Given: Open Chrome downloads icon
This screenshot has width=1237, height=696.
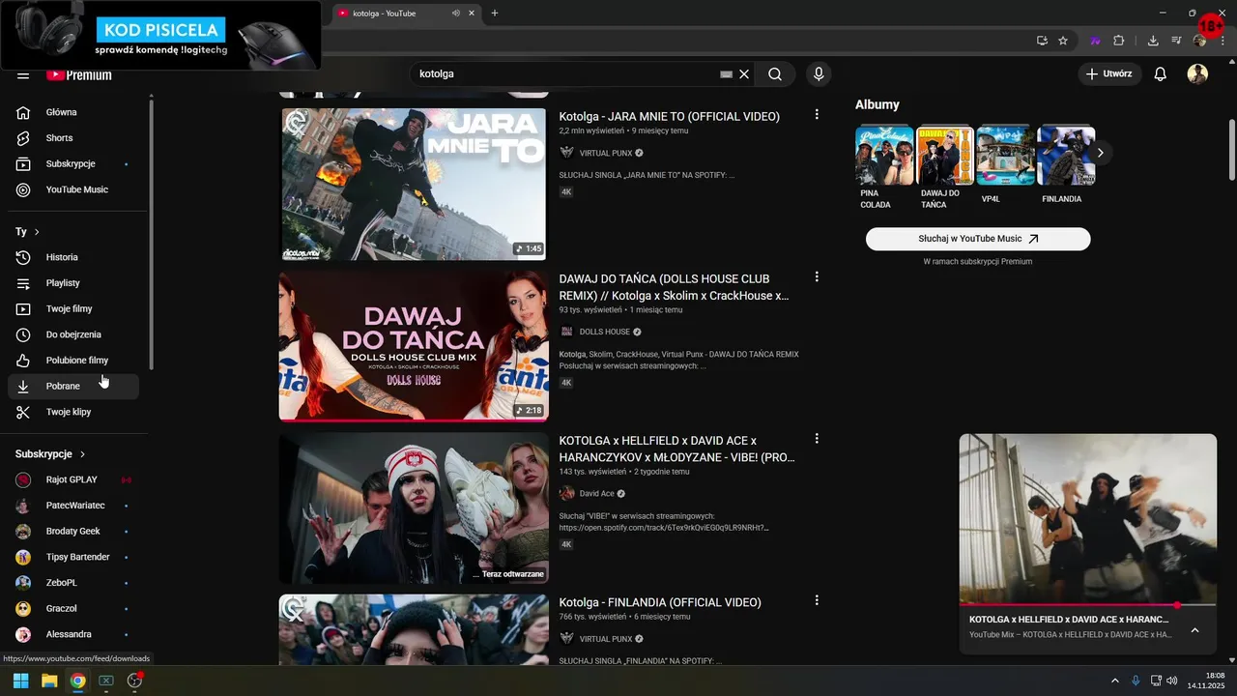Looking at the screenshot, I should coord(1153,41).
